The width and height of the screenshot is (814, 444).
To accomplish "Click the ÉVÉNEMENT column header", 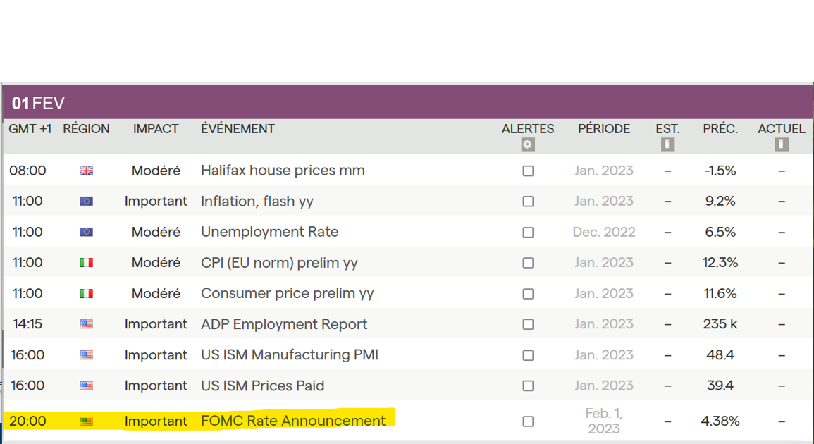I will (x=238, y=129).
